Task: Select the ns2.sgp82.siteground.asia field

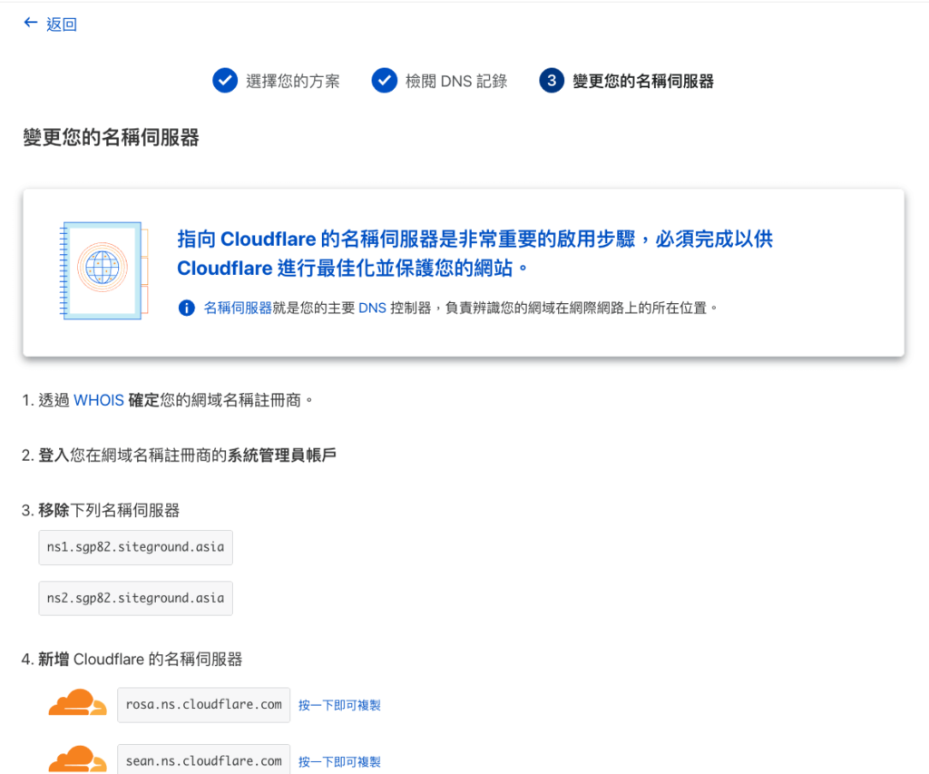Action: click(x=136, y=599)
